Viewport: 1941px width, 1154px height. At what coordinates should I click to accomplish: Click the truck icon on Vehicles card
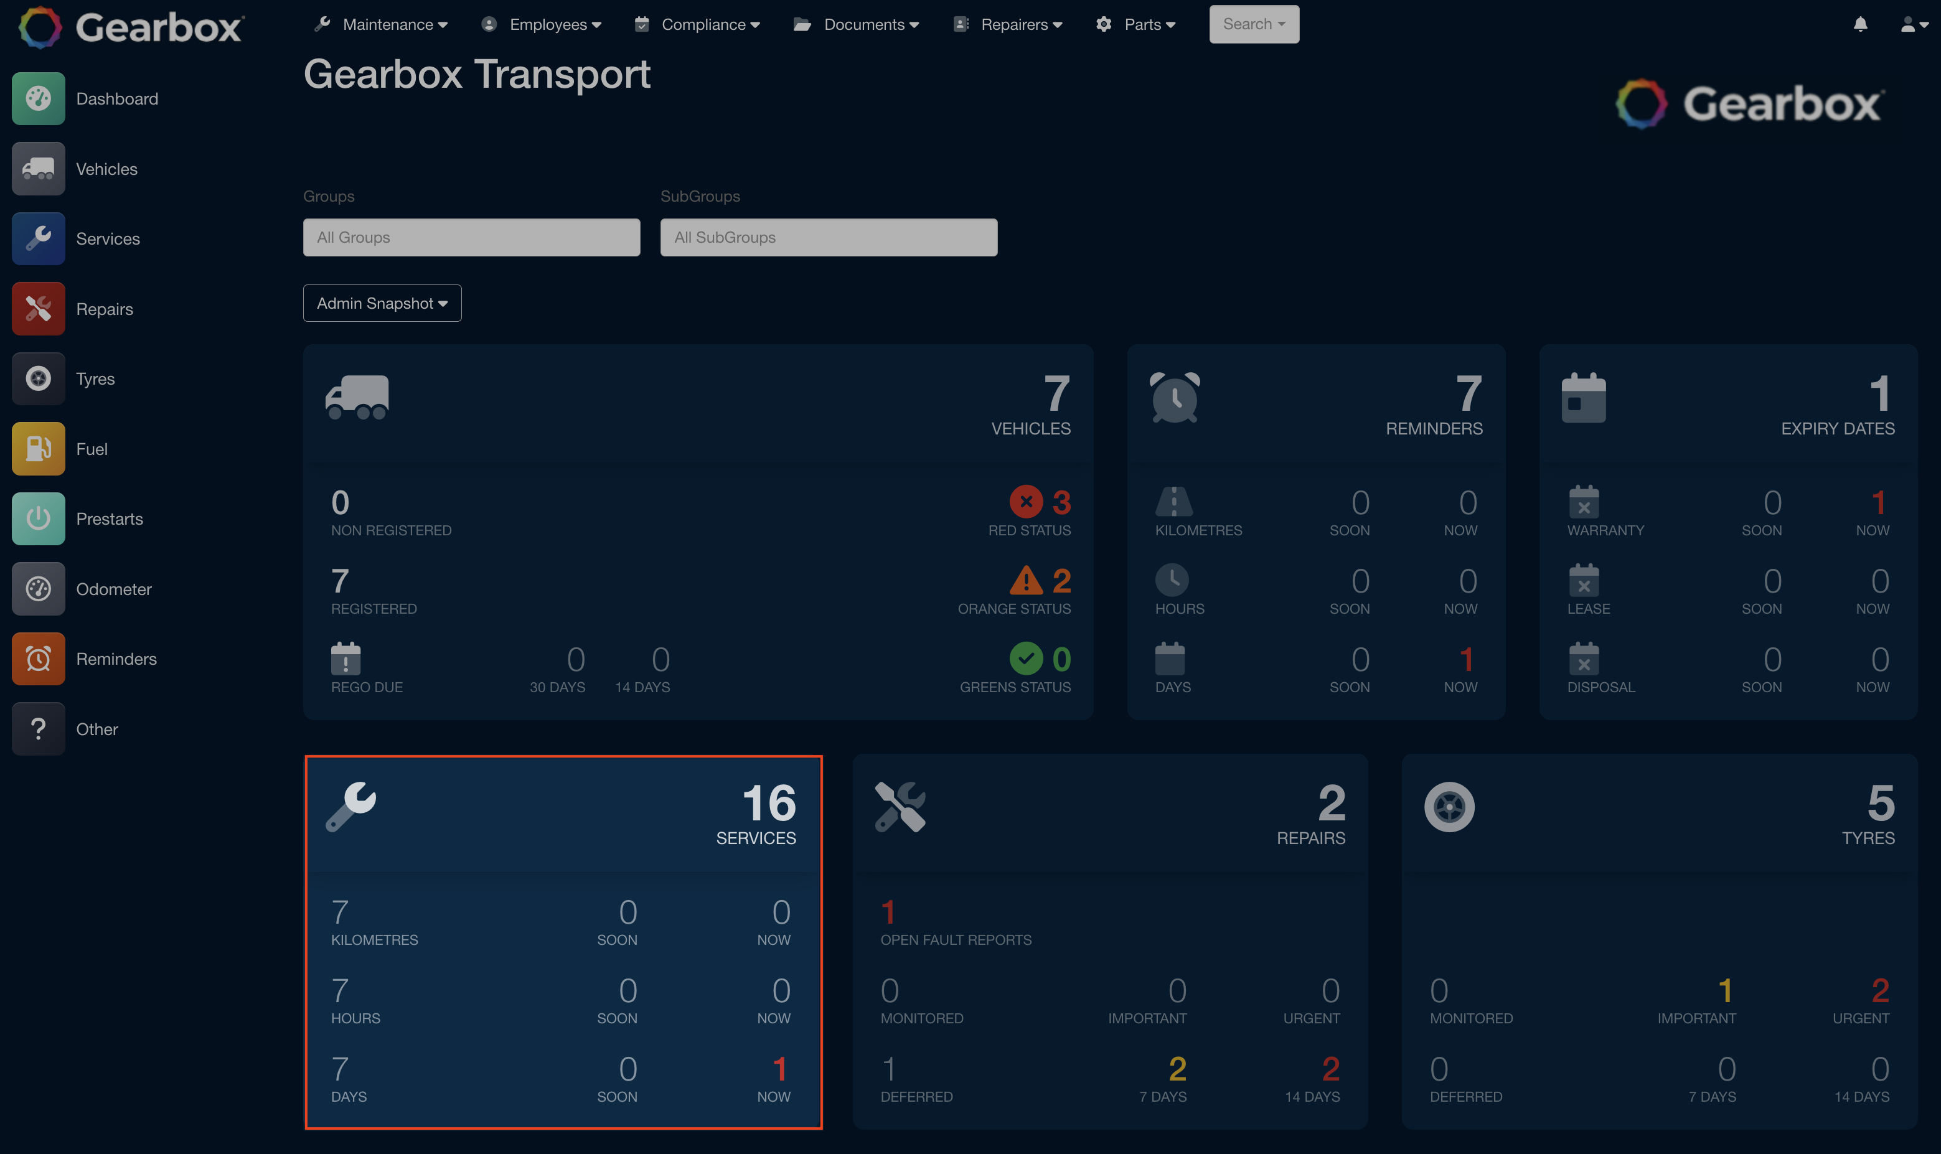pos(357,397)
